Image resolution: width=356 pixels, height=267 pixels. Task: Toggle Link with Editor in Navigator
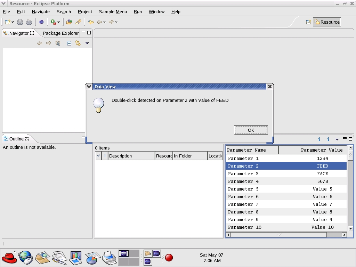[78, 43]
